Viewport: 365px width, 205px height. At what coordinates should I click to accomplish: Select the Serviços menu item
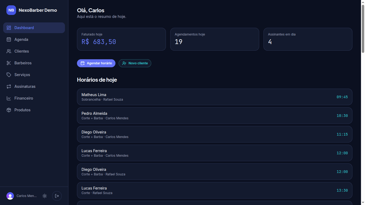click(34, 75)
